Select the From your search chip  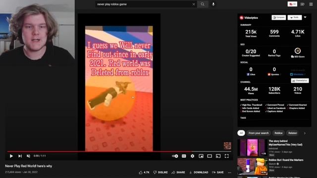[x=259, y=133]
